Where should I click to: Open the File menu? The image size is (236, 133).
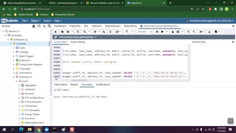coord(25,21)
